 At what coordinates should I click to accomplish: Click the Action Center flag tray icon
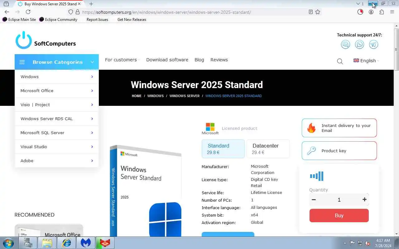352,243
